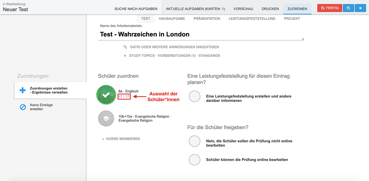369x181 pixels.
Task: Click the blue save disk icon button
Action: (348, 8)
